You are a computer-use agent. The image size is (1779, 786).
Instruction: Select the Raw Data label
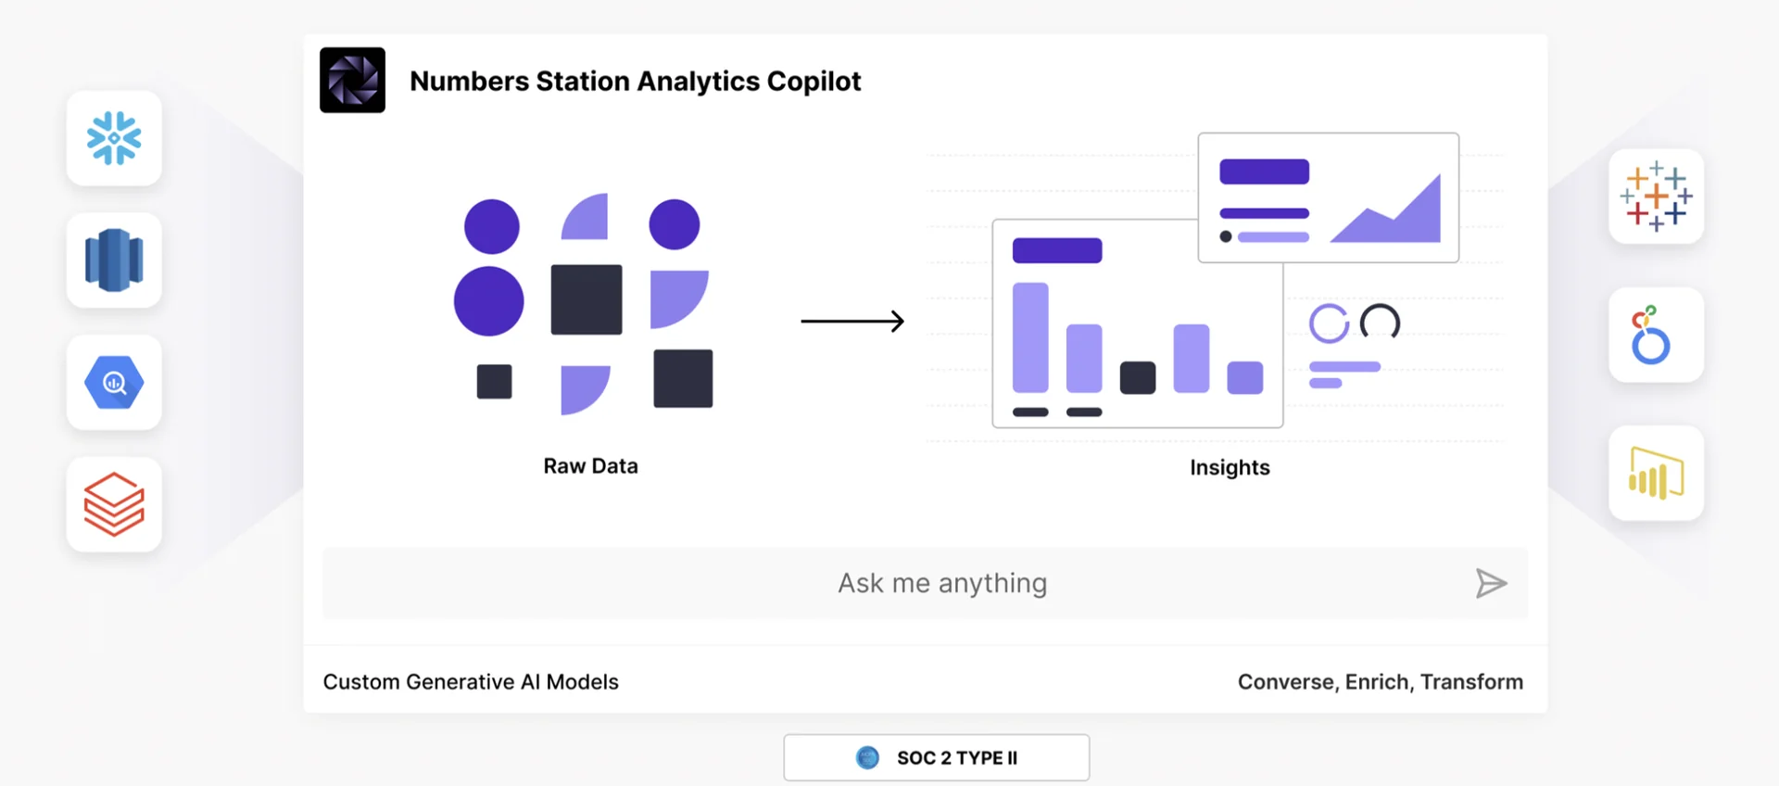point(590,466)
